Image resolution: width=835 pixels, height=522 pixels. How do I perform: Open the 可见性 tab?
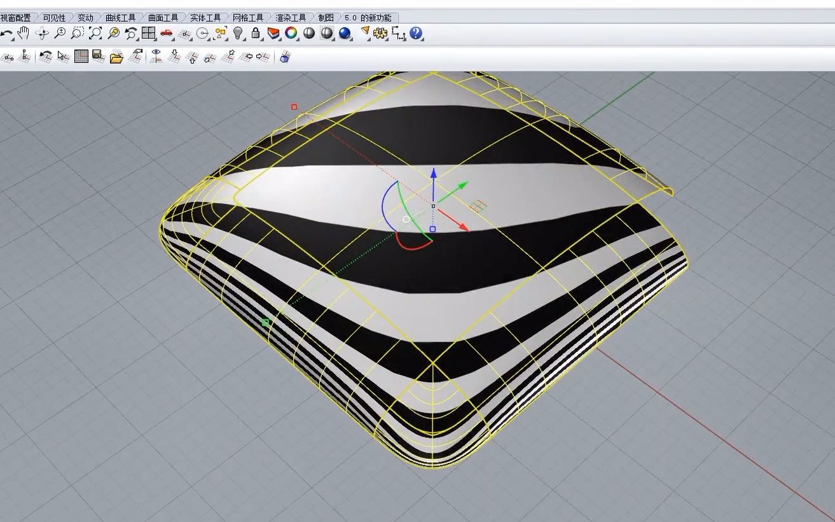pos(54,18)
